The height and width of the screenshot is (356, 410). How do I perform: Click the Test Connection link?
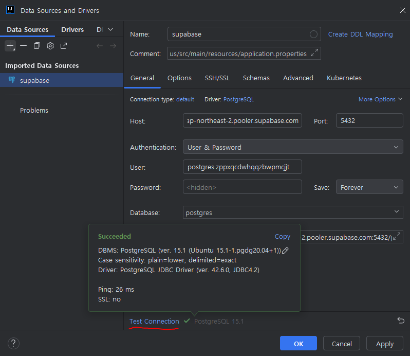point(154,321)
